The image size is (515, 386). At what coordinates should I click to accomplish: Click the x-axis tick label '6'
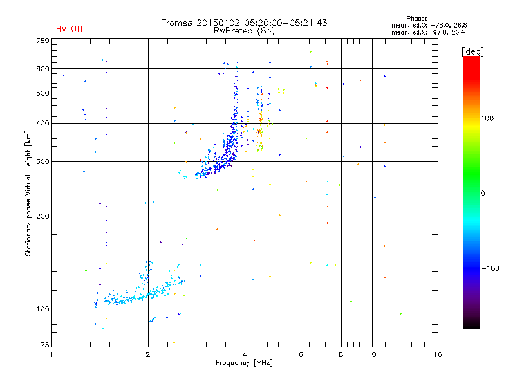click(301, 354)
